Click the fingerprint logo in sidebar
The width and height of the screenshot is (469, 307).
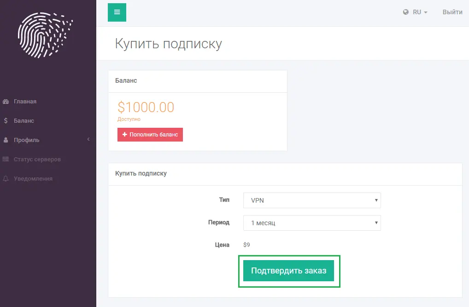[45, 35]
